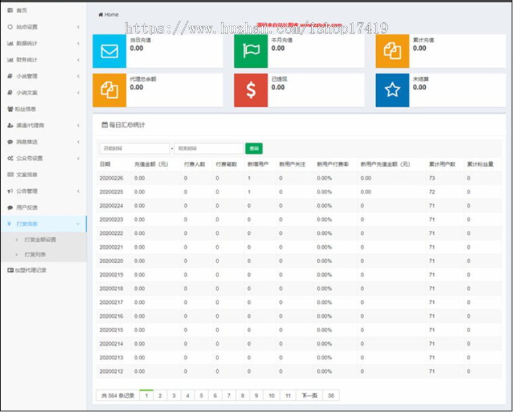The image size is (513, 412).
Task: Open 粉丝信息 in the sidebar
Action: coord(26,109)
